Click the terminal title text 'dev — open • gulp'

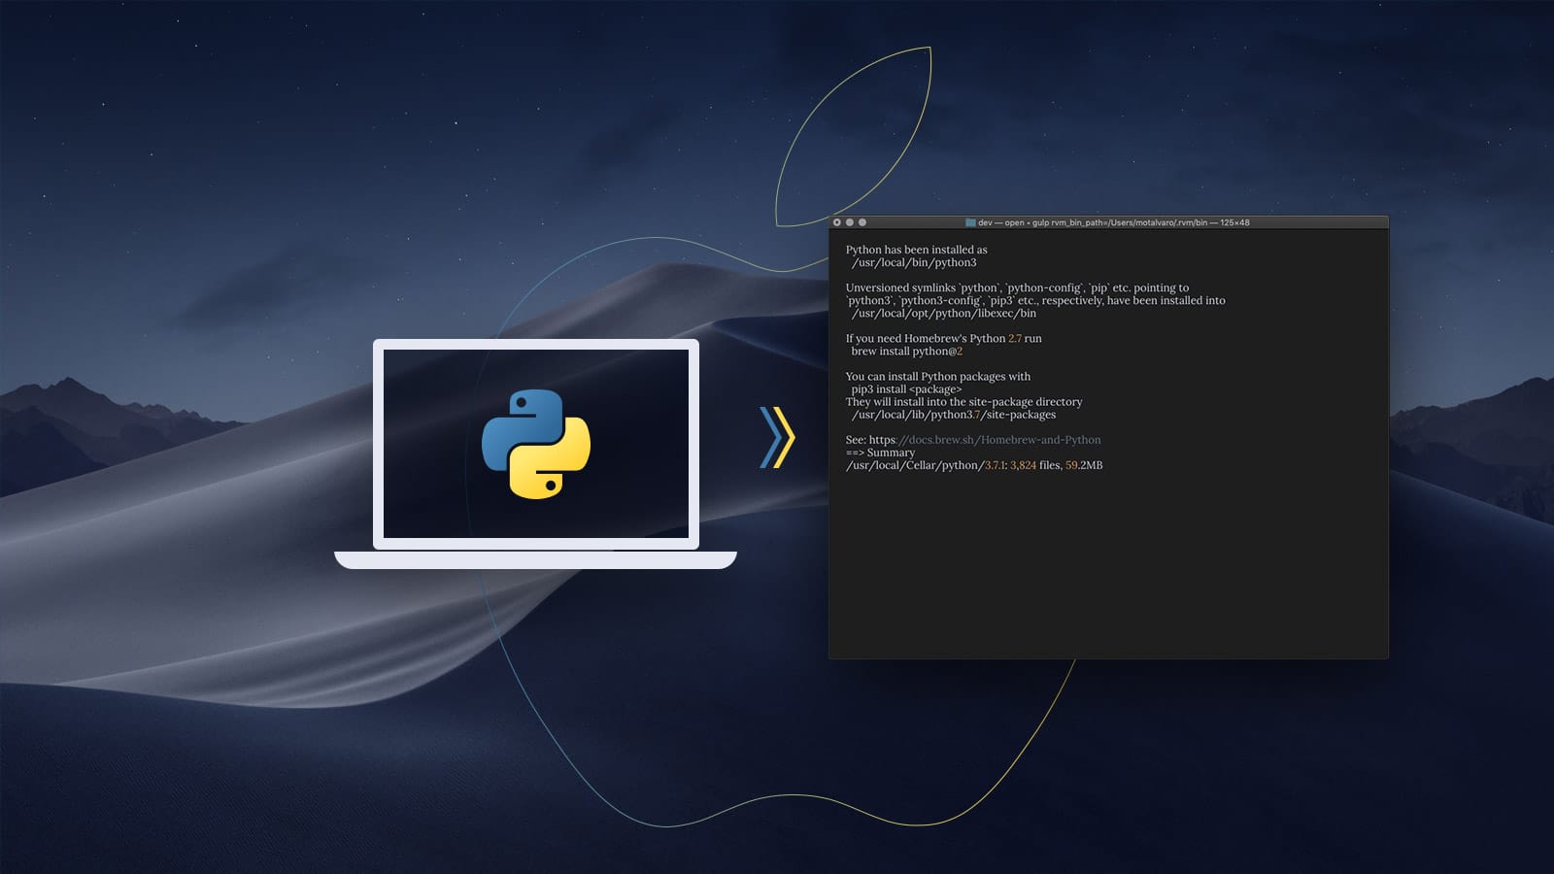[x=1013, y=222]
